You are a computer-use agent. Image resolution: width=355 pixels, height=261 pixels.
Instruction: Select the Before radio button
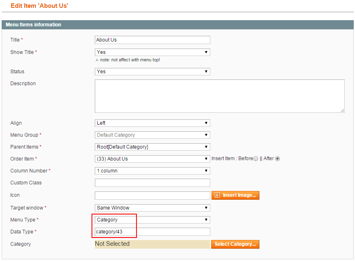(256, 158)
